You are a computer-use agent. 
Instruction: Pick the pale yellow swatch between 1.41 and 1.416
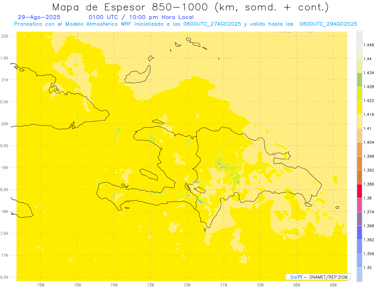[x=359, y=122]
